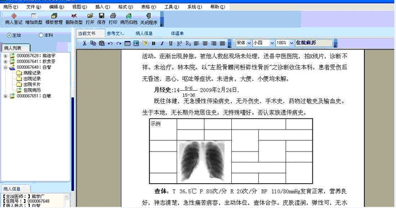Click the insert table icon
This screenshot has width=396, height=208.
(127, 43)
